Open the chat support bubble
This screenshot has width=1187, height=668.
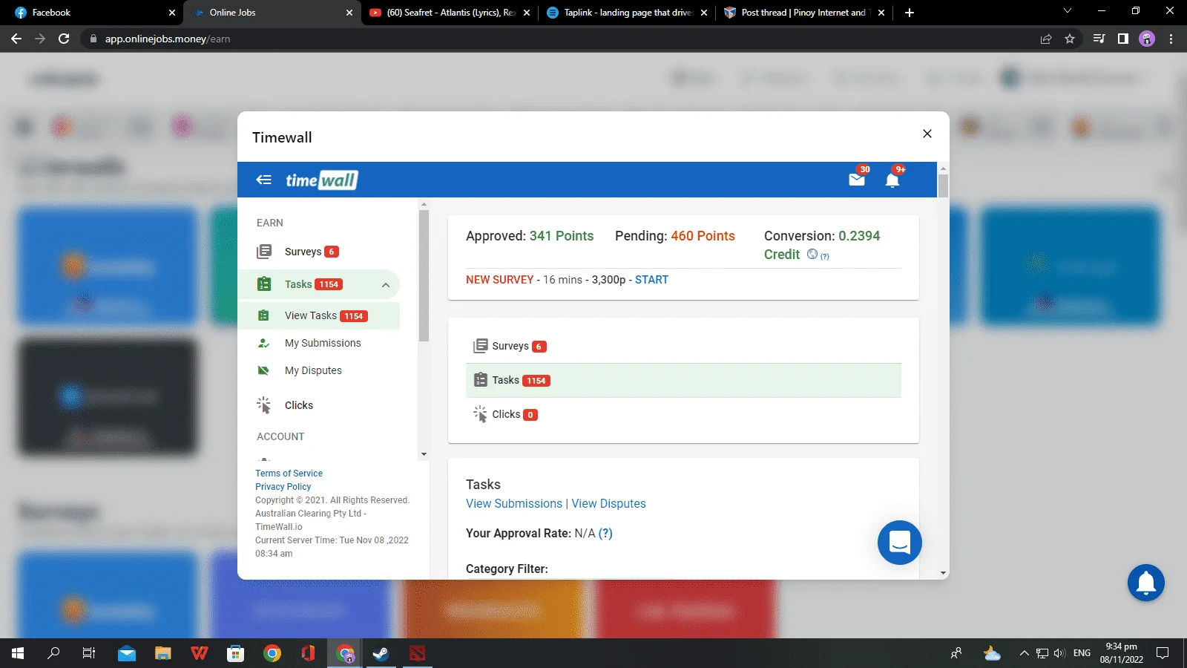tap(899, 543)
